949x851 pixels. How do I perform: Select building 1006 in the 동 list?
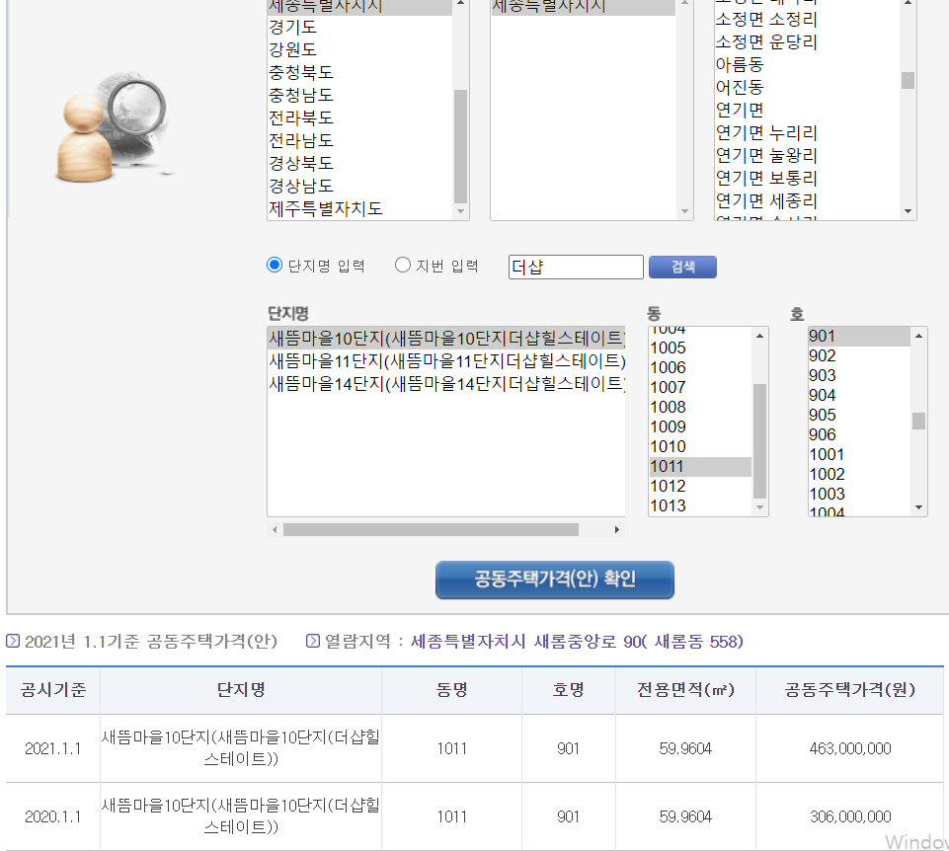[x=700, y=367]
